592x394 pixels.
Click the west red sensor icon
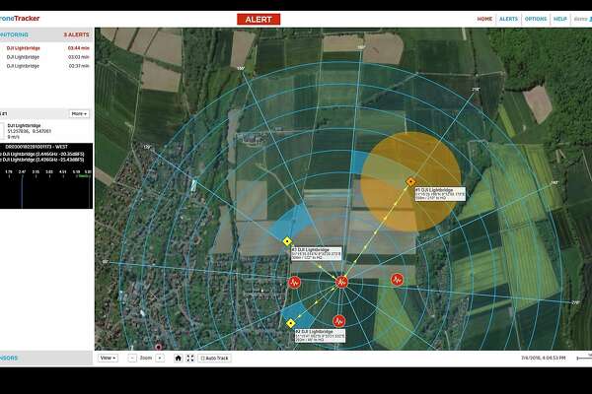tap(294, 282)
